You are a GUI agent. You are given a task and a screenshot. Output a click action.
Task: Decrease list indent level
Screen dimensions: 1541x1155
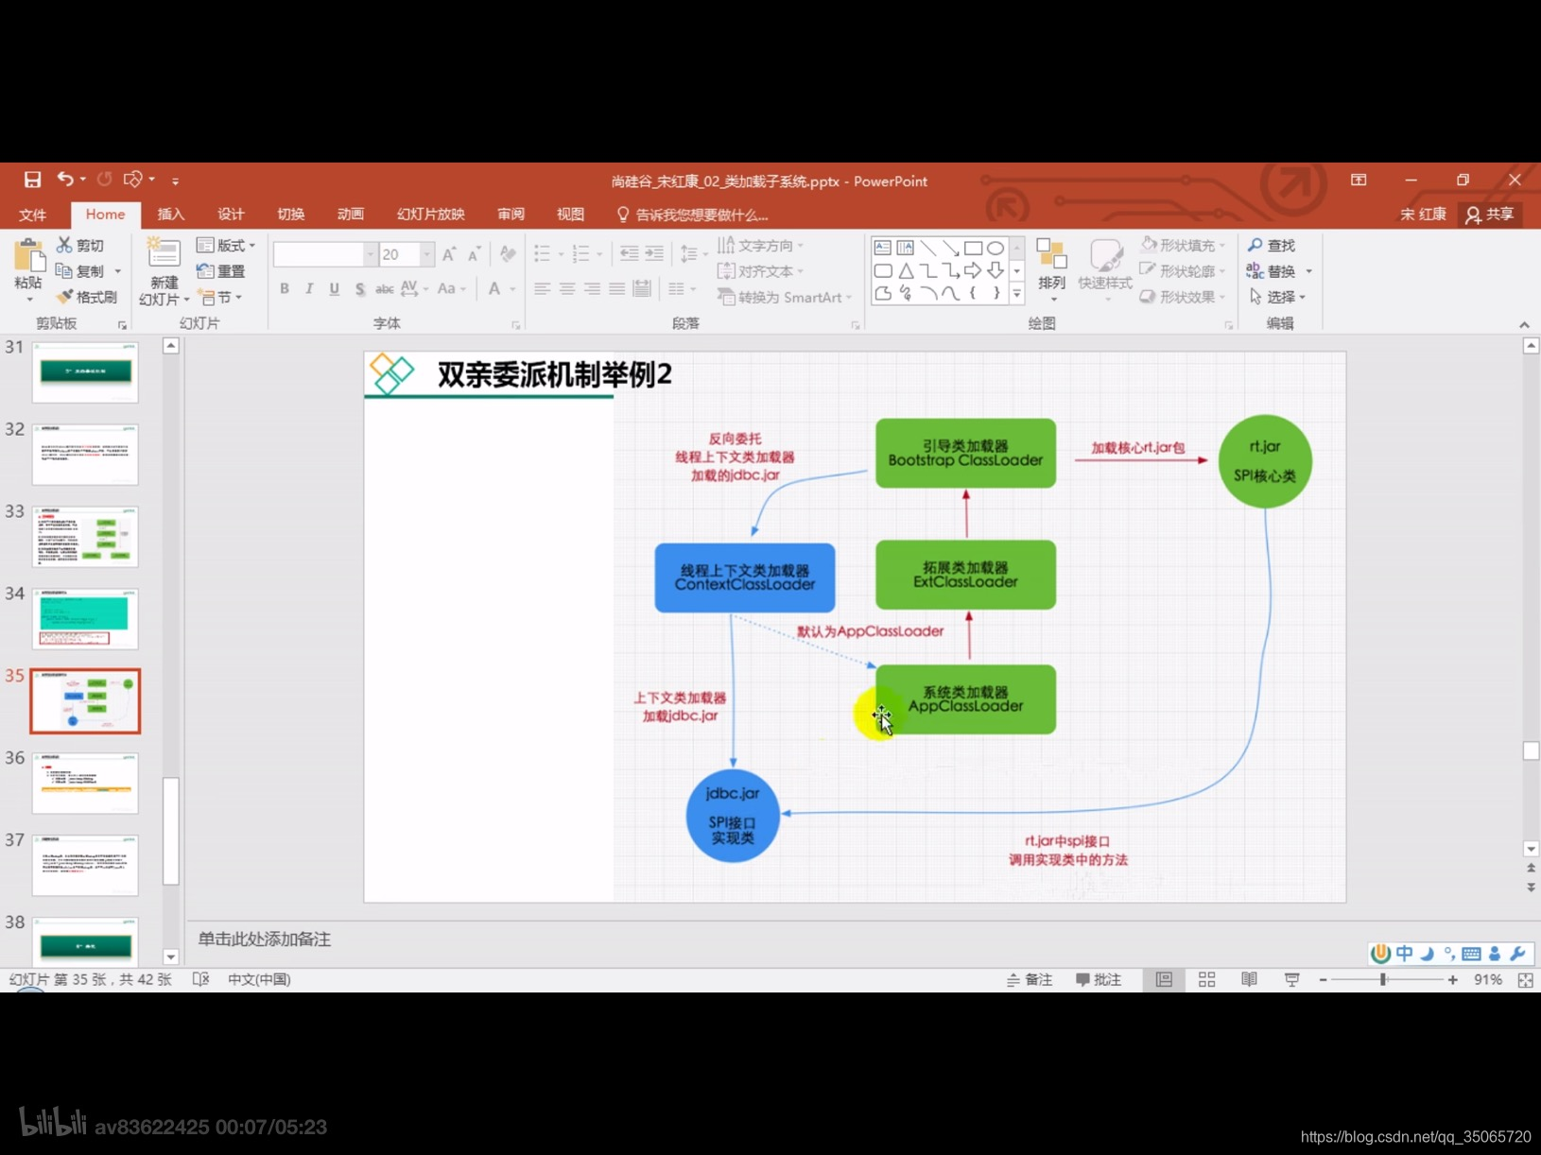point(629,253)
